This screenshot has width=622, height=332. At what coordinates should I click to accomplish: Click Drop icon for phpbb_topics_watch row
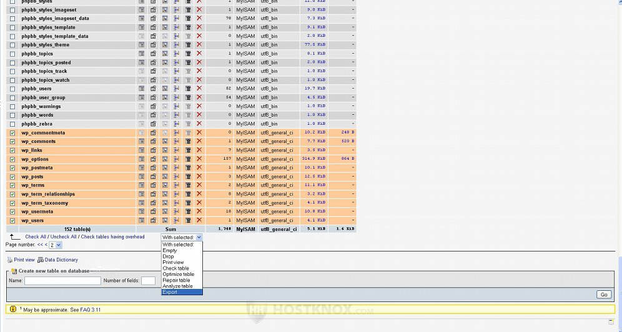pyautogui.click(x=199, y=80)
